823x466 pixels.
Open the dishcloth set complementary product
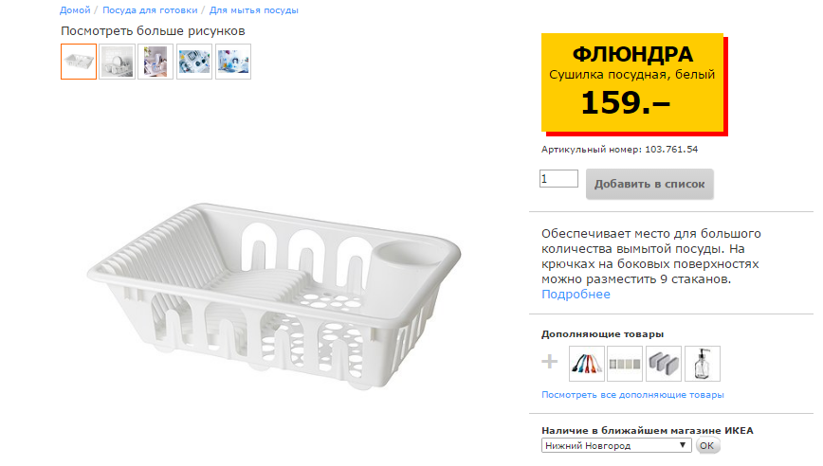(x=625, y=363)
